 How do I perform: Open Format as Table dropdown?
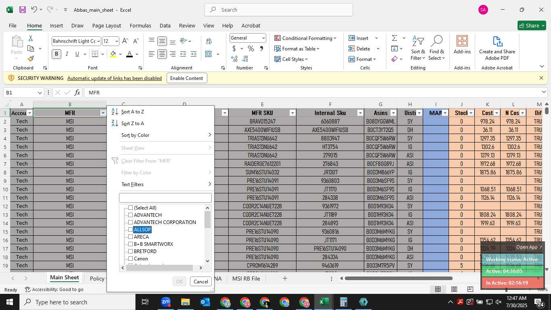297,48
